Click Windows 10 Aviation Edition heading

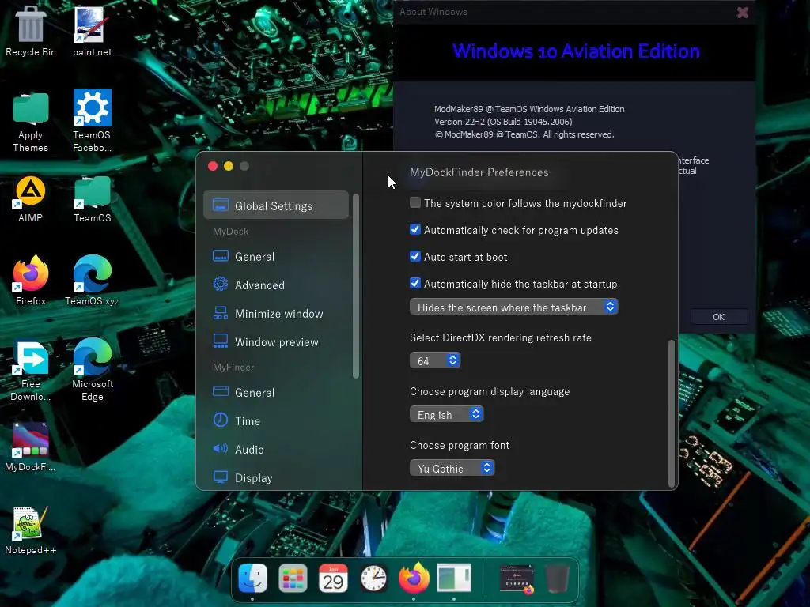pos(576,51)
